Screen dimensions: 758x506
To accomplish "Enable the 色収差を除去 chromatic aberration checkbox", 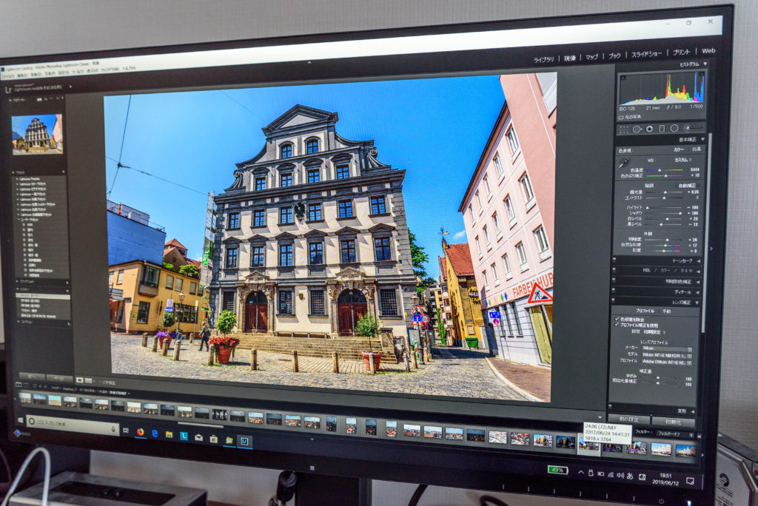I will pyautogui.click(x=623, y=320).
